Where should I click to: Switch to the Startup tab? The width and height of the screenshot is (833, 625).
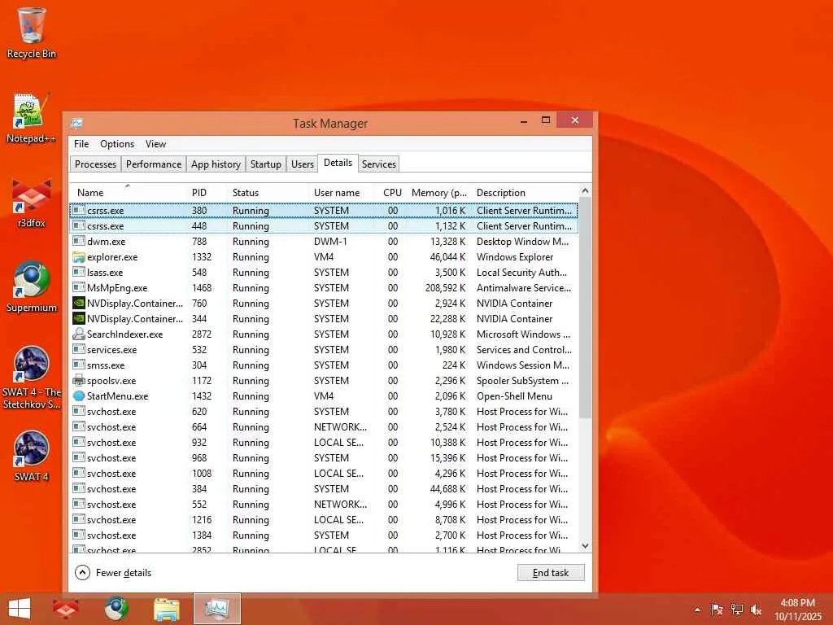click(266, 164)
